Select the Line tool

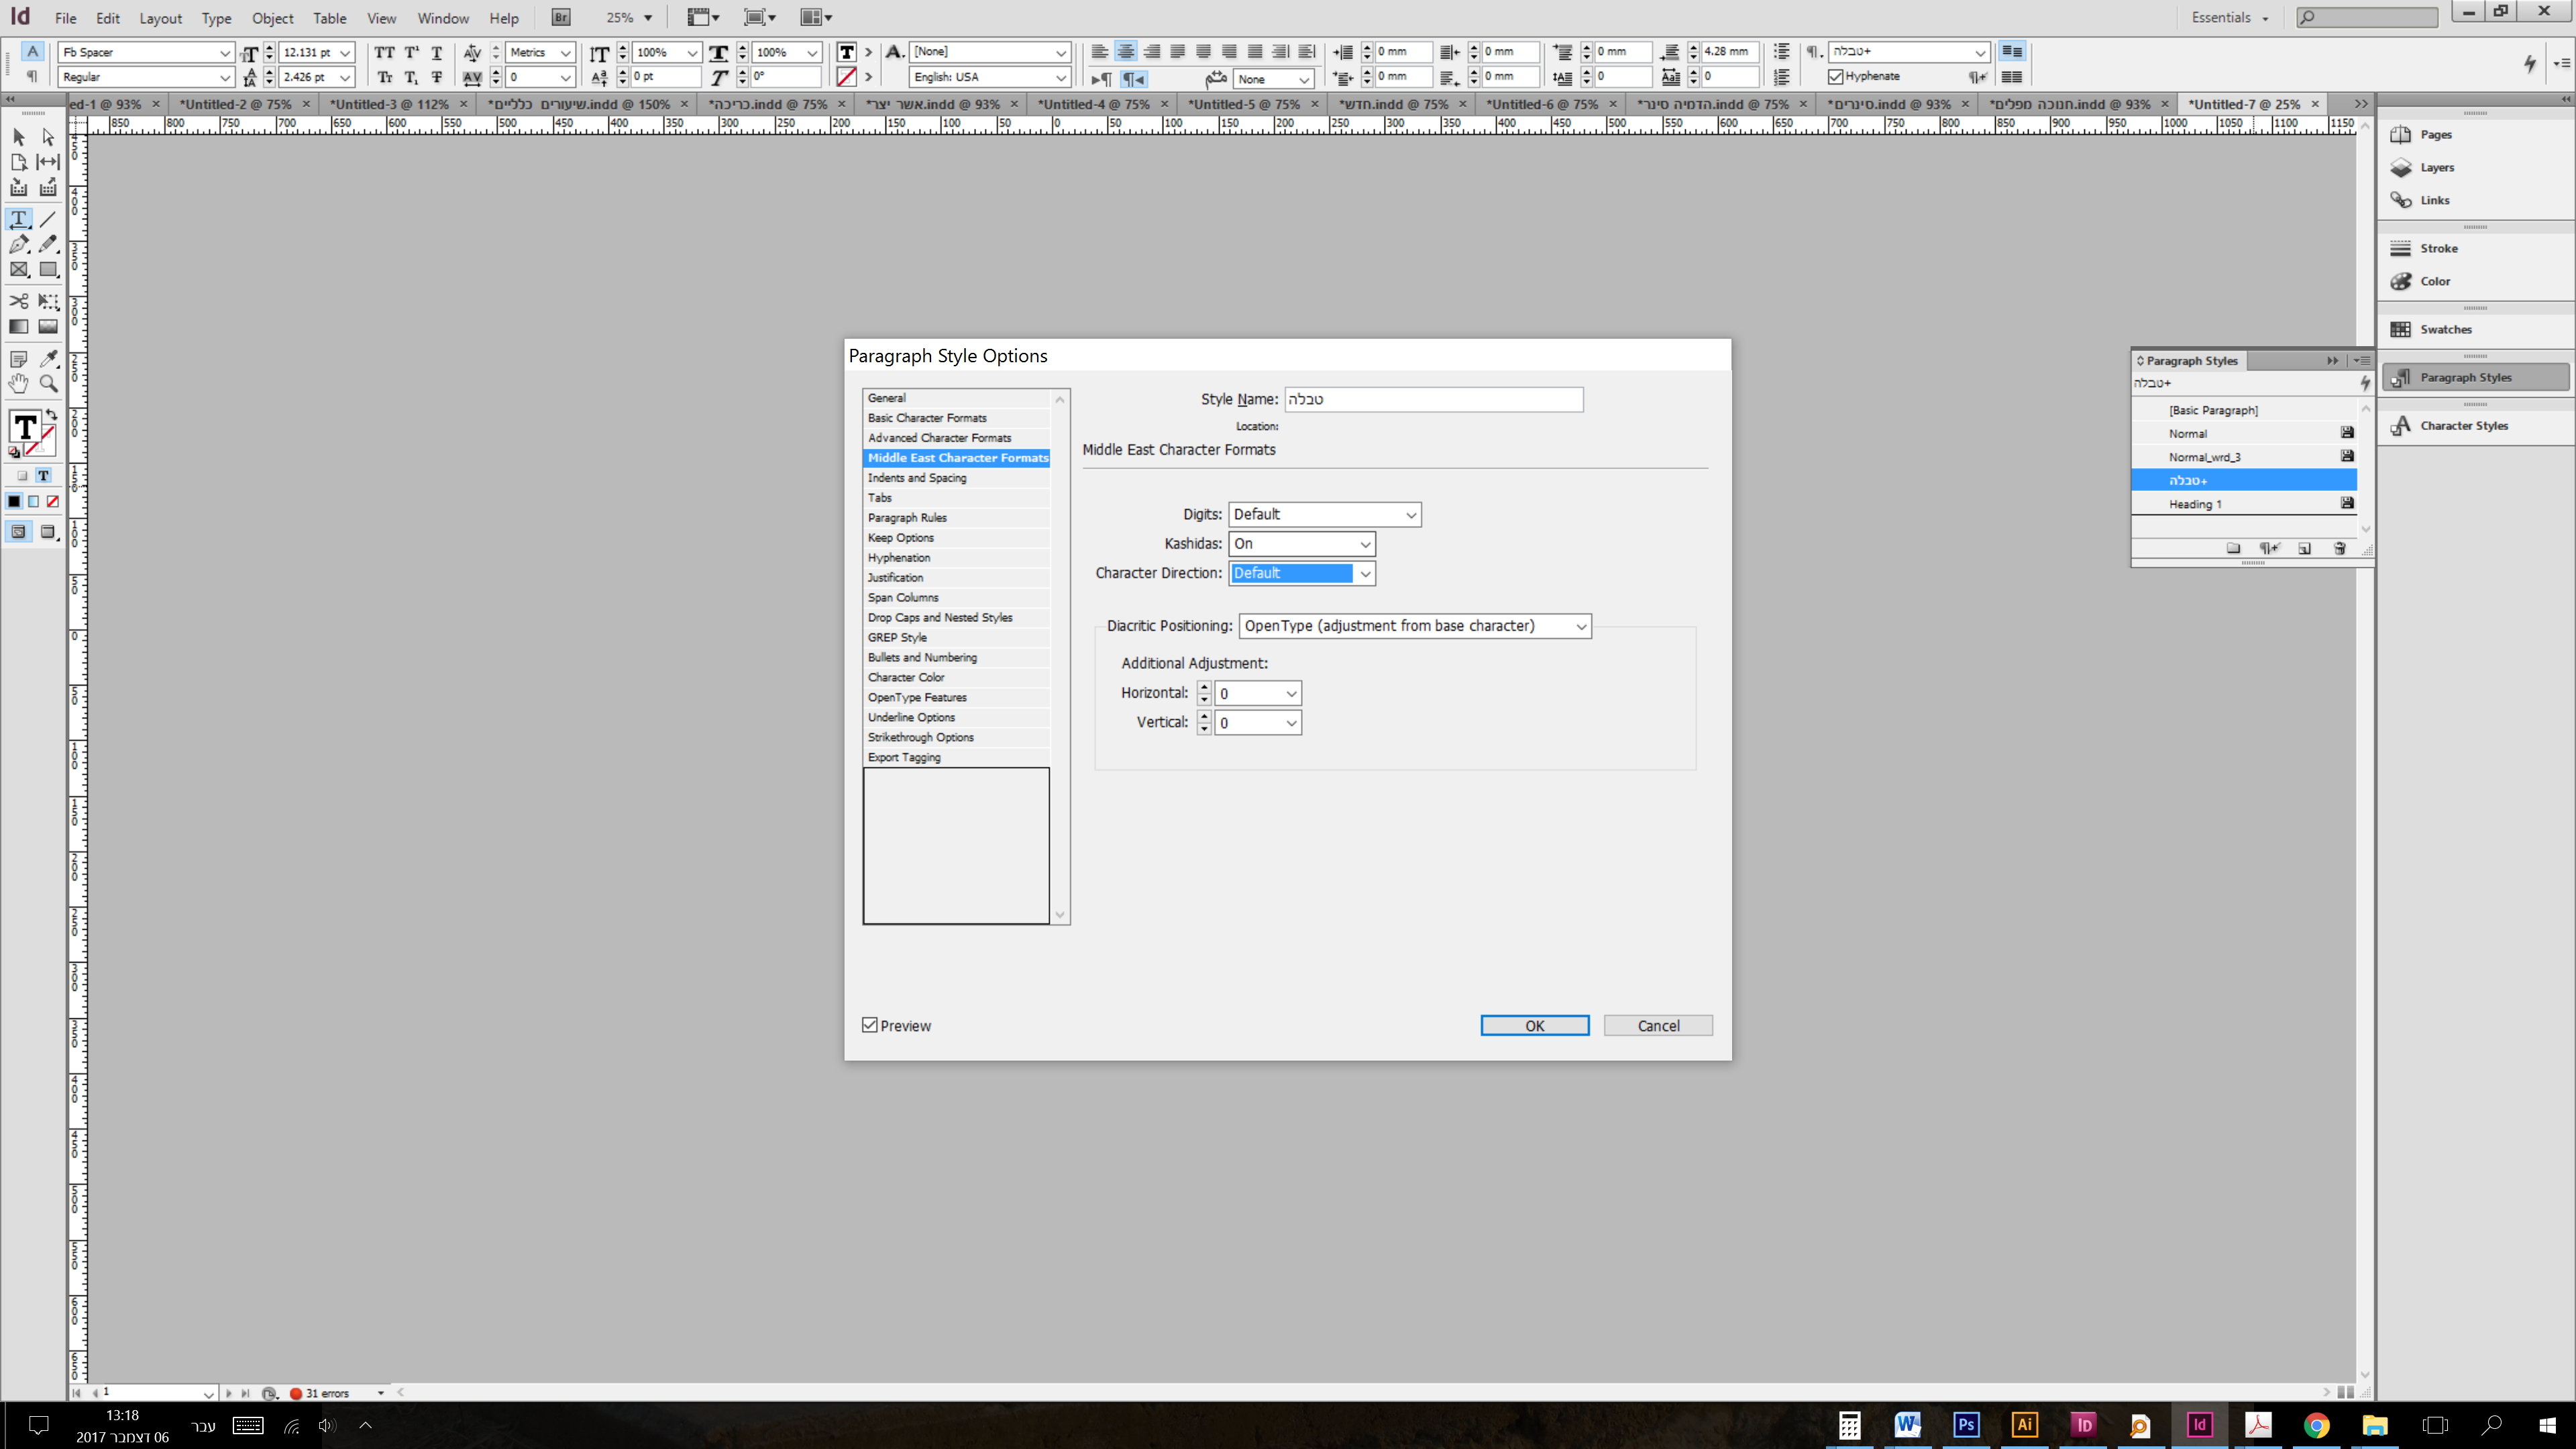(48, 218)
